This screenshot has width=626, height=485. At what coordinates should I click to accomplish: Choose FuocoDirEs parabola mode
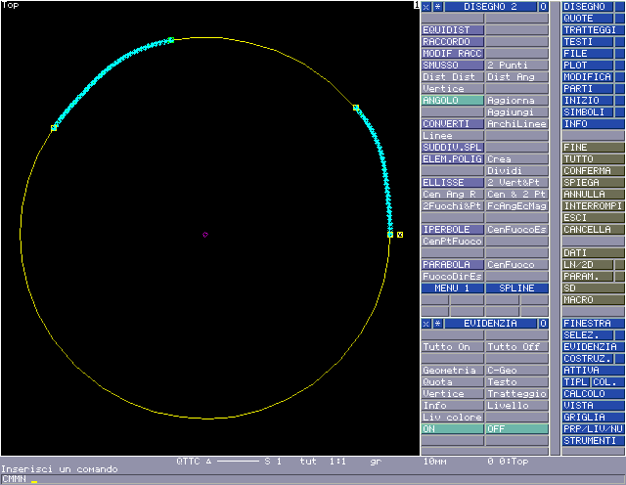click(453, 276)
